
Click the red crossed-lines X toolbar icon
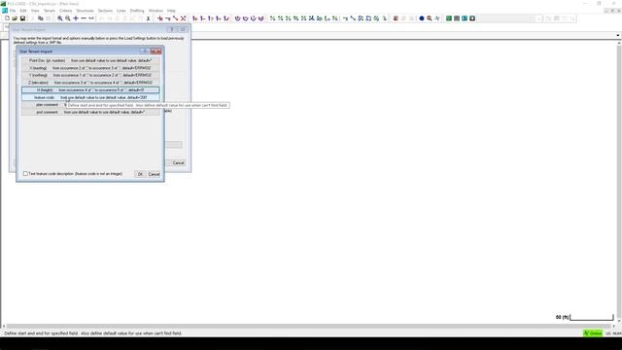pos(184,18)
